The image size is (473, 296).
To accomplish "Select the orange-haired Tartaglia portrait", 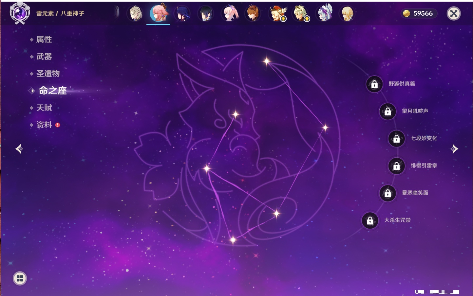I will pyautogui.click(x=253, y=13).
